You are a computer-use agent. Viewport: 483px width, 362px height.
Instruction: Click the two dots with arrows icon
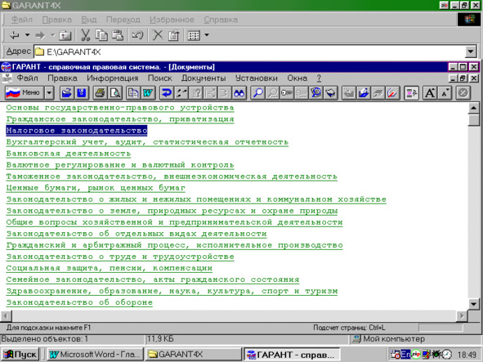(x=181, y=92)
